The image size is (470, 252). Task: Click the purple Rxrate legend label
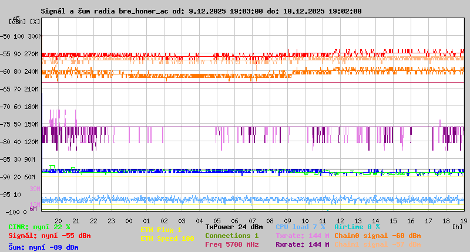(302, 244)
